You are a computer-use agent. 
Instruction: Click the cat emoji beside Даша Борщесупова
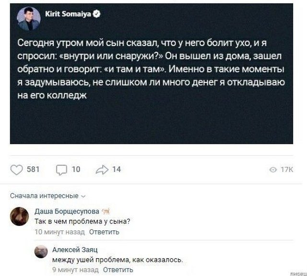pyautogui.click(x=106, y=212)
